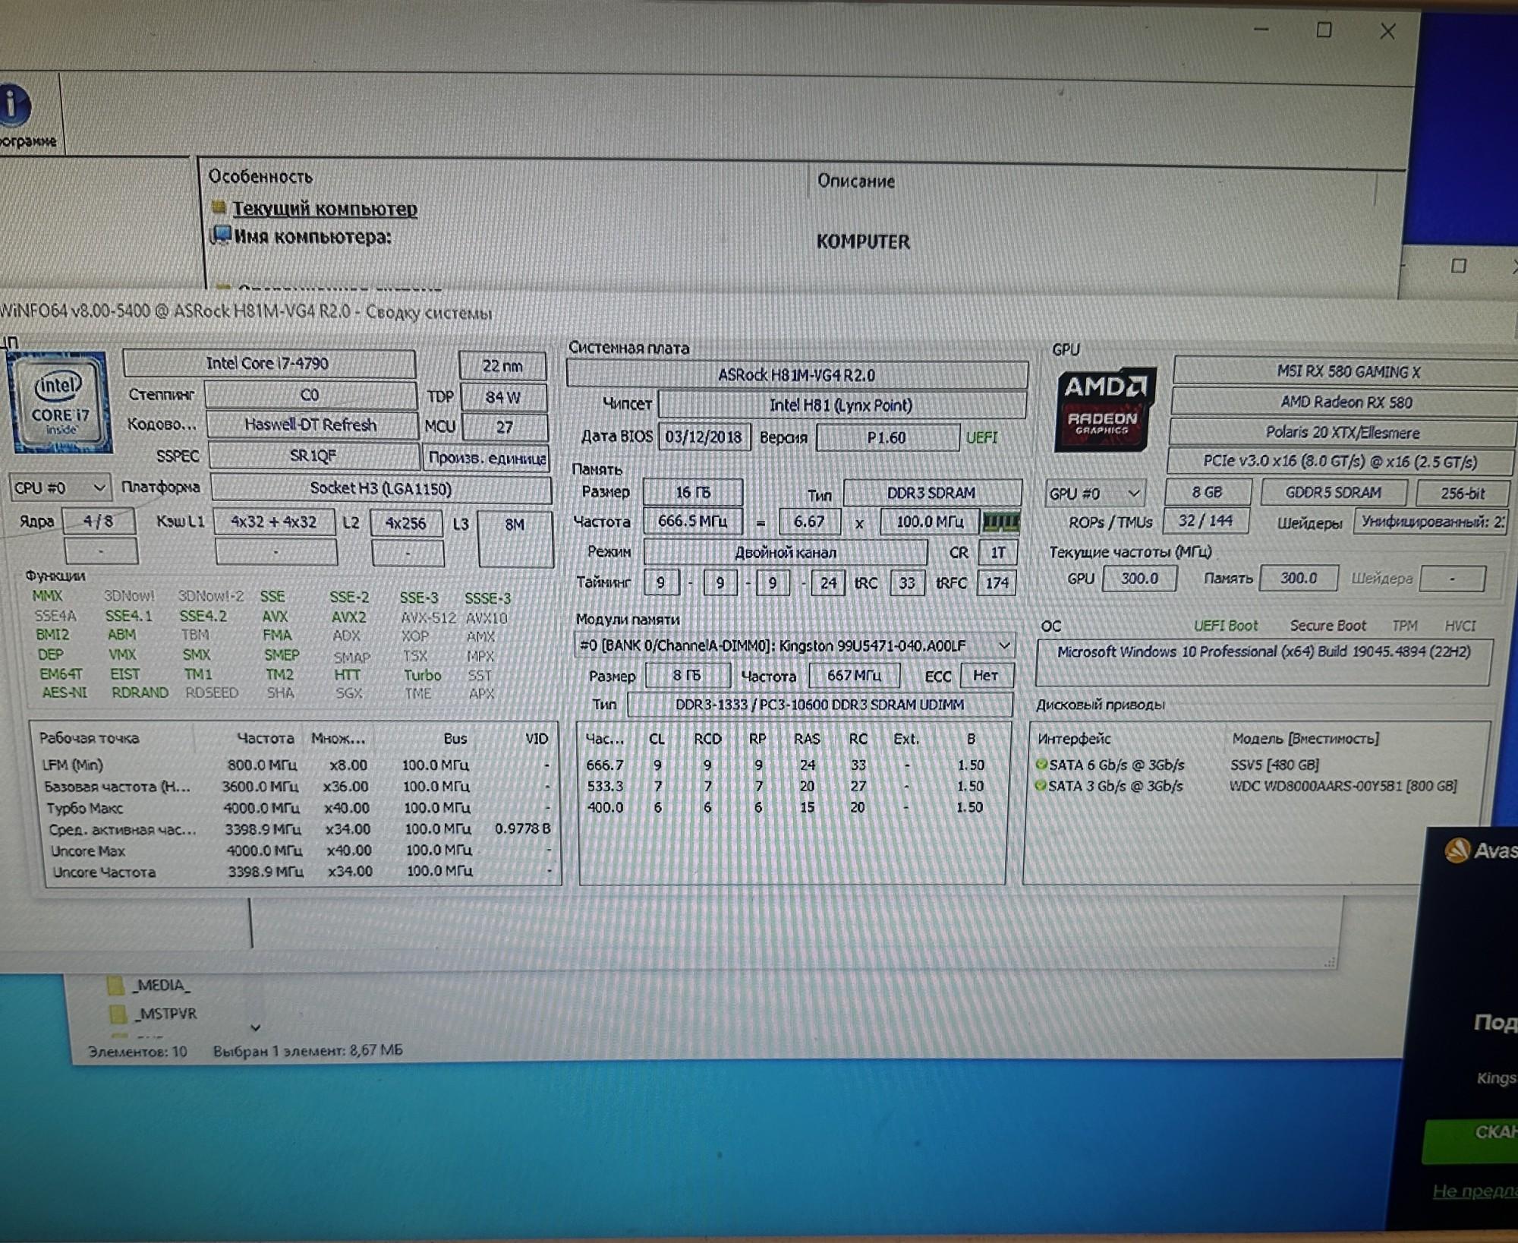This screenshot has width=1518, height=1243.
Task: Click the 'Socket H3 (LGA1150)' platform field
Action: coord(381,489)
